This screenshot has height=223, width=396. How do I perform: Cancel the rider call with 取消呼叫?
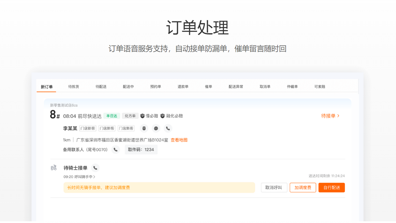click(274, 187)
